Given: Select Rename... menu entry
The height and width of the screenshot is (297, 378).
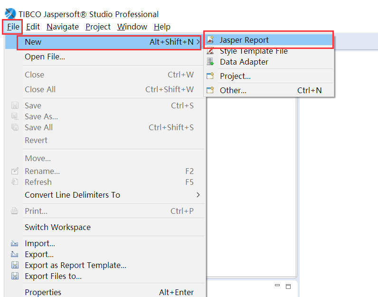Looking at the screenshot, I should coord(105,171).
